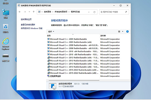Screen dimensions: 151x100
Task: Open the 网络 desktop icon
Action: click(6, 14)
